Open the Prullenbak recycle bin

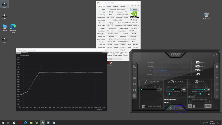point(206,16)
